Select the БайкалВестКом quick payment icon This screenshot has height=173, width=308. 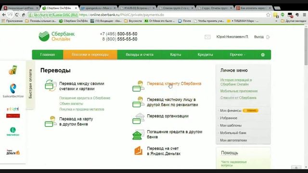13,91
